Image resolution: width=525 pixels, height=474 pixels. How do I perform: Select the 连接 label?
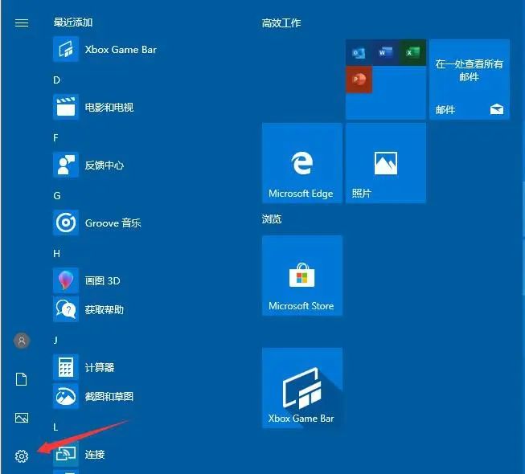pos(95,454)
